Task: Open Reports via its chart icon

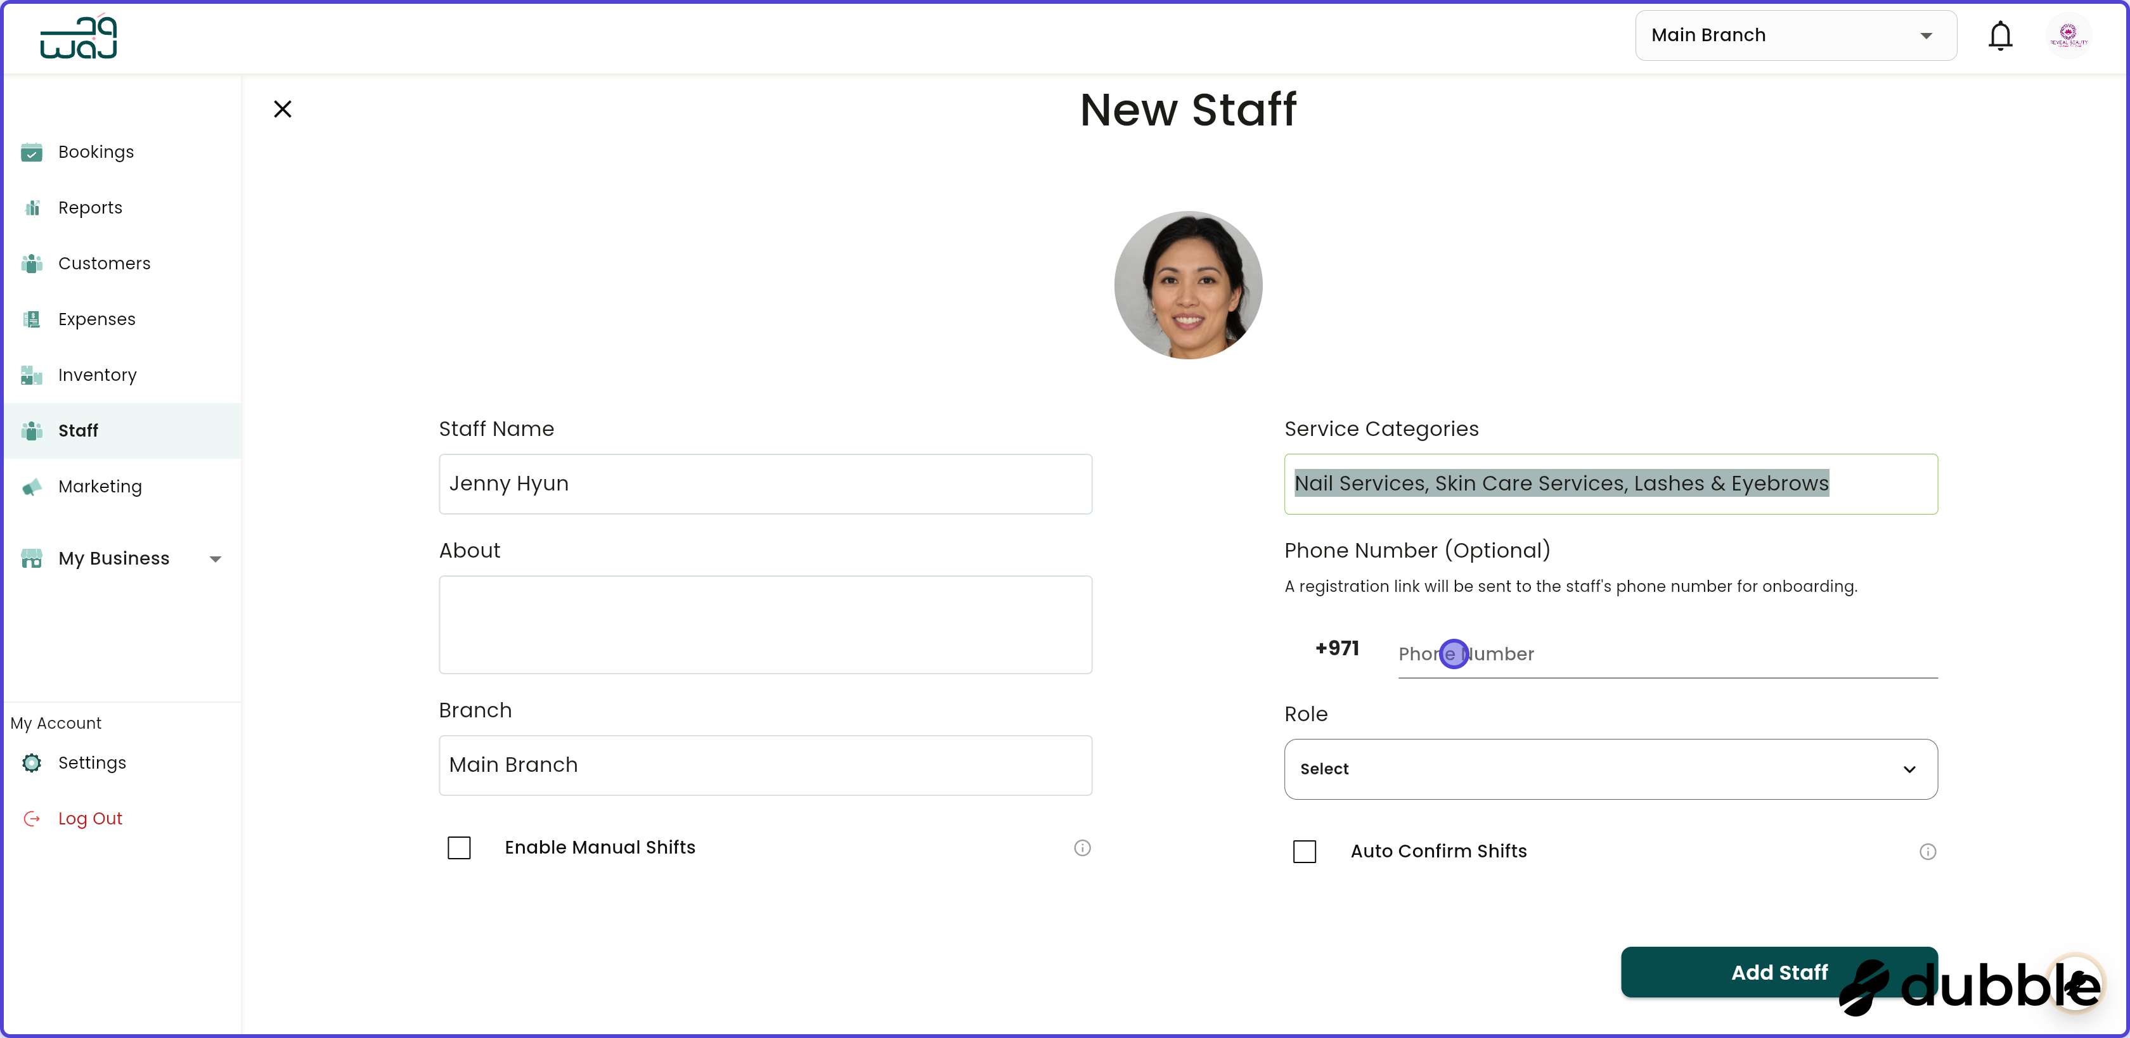Action: point(30,207)
